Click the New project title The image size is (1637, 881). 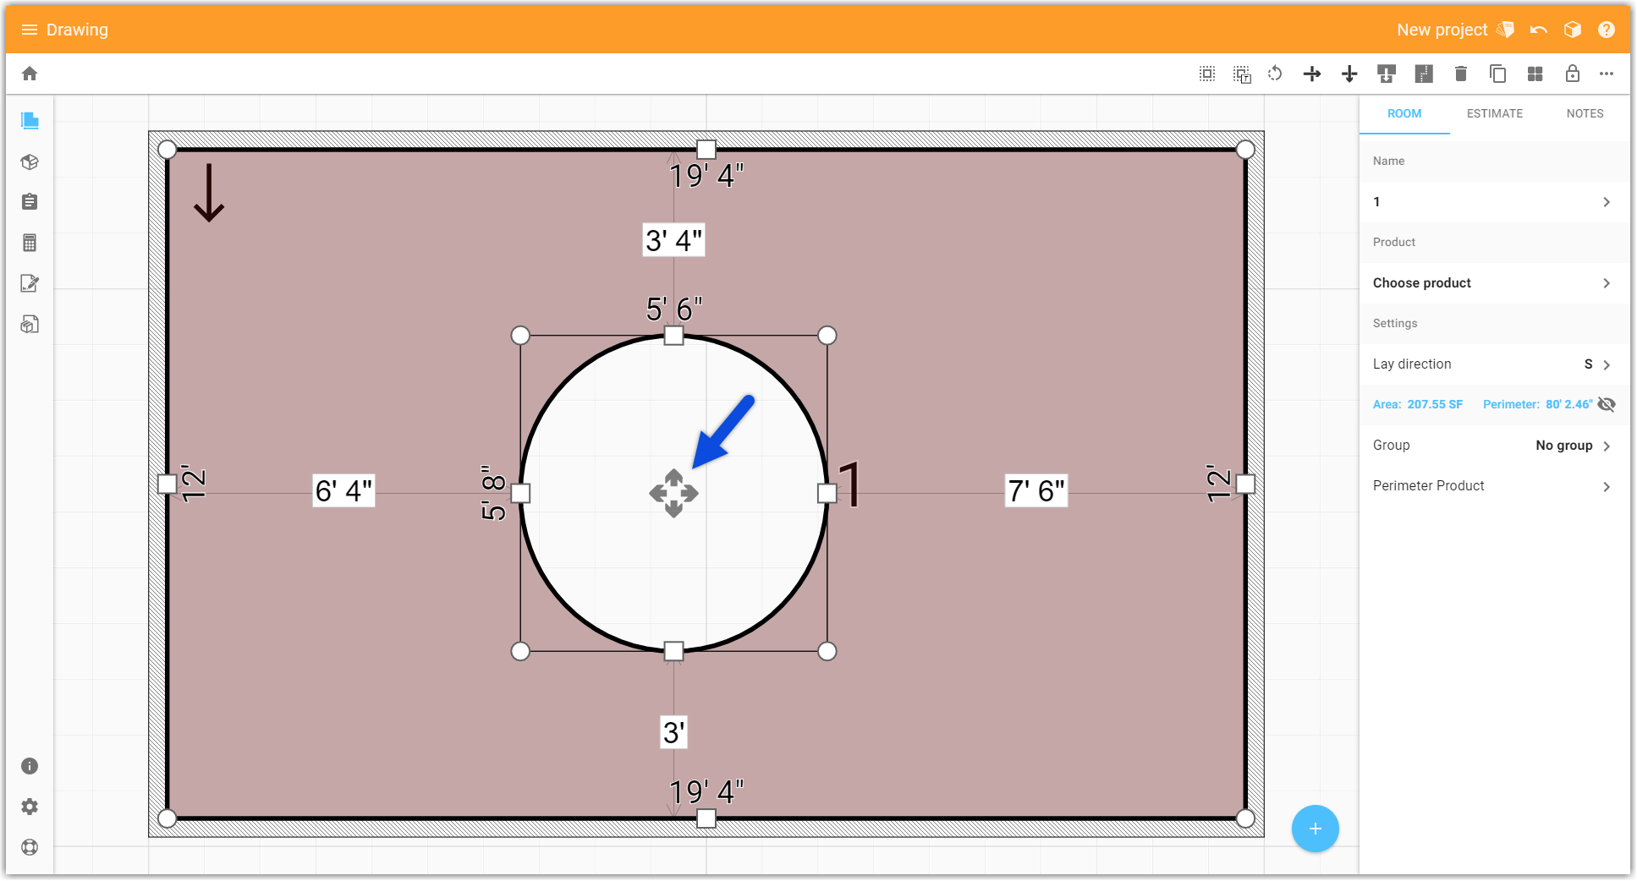[x=1442, y=30]
